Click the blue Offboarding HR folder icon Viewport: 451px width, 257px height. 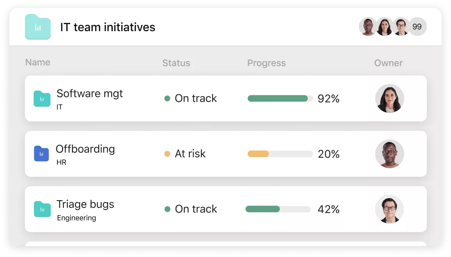tap(41, 154)
